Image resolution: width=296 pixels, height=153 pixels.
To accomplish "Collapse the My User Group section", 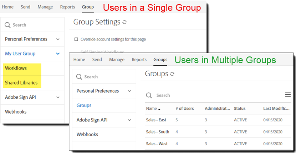I will 58,54.
